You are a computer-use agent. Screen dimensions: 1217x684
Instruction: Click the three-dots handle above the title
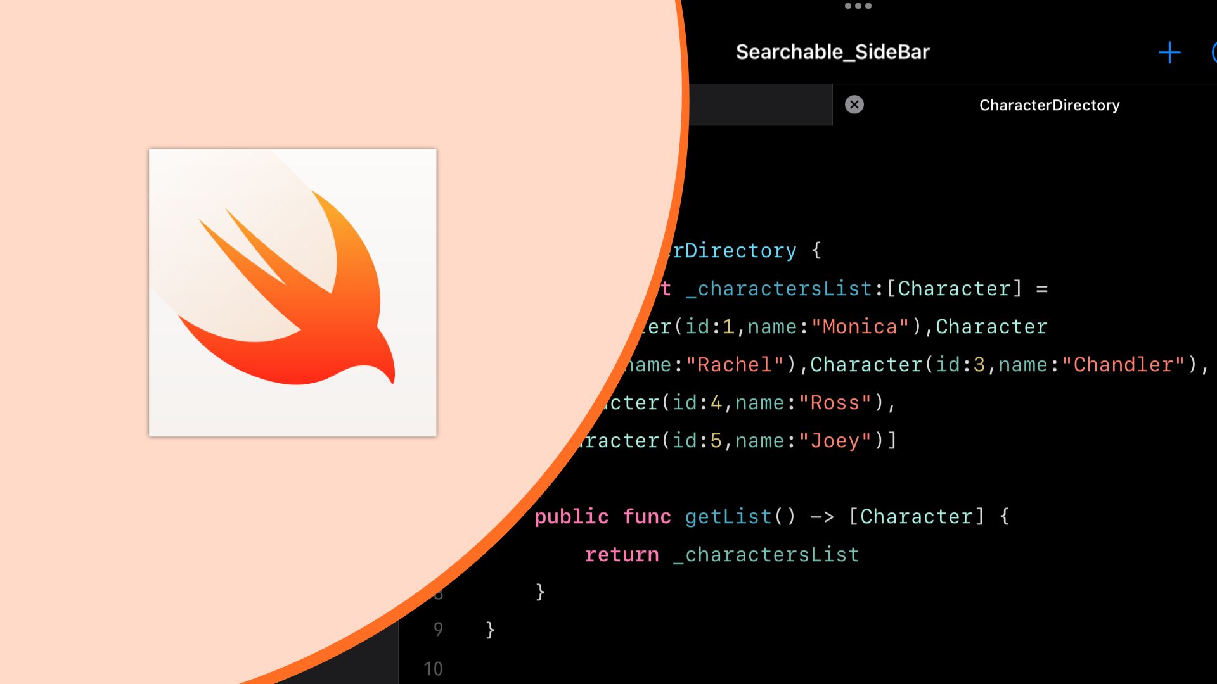(857, 6)
